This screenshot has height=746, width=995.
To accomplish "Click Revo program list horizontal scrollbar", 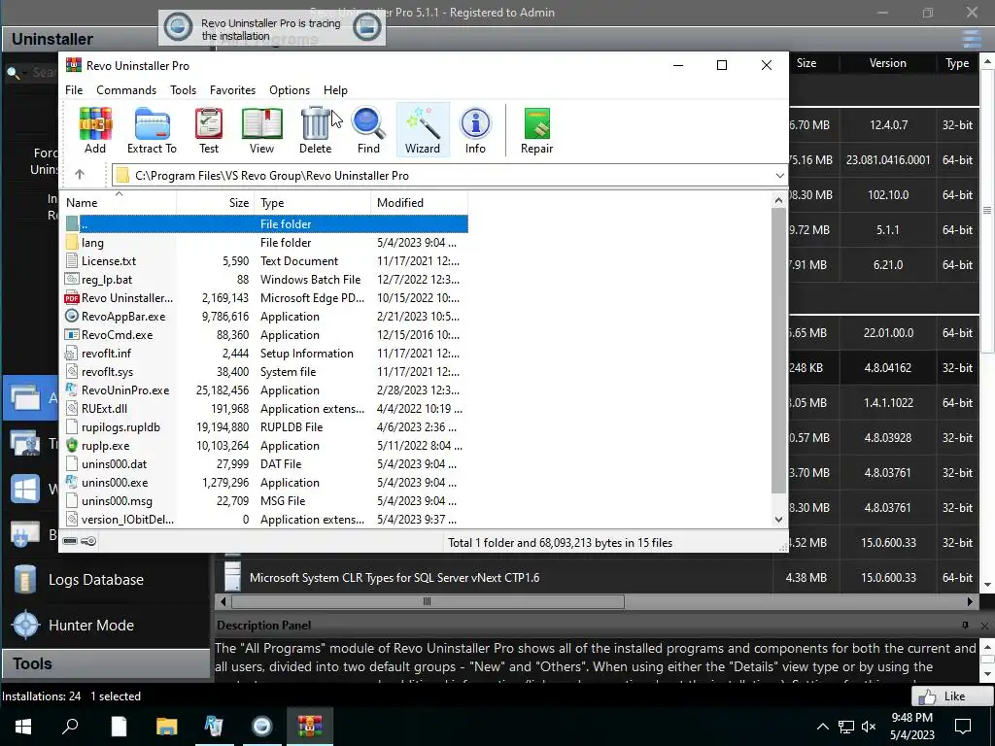I will [428, 601].
